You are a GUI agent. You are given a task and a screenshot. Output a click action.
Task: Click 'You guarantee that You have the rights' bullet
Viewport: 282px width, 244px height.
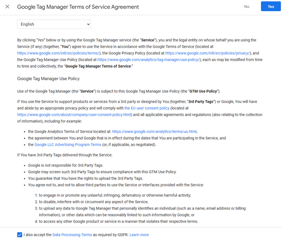[x=86, y=179]
